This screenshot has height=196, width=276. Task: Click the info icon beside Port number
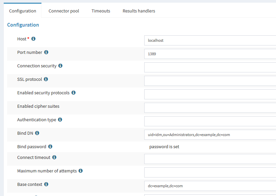coord(46,53)
